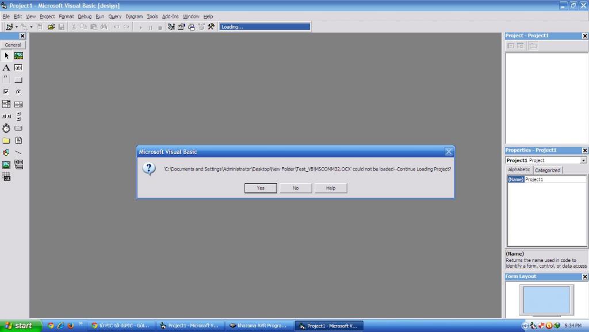Screen dimensions: 589x332
Task: Select the Frame control tool
Action: tap(6, 80)
